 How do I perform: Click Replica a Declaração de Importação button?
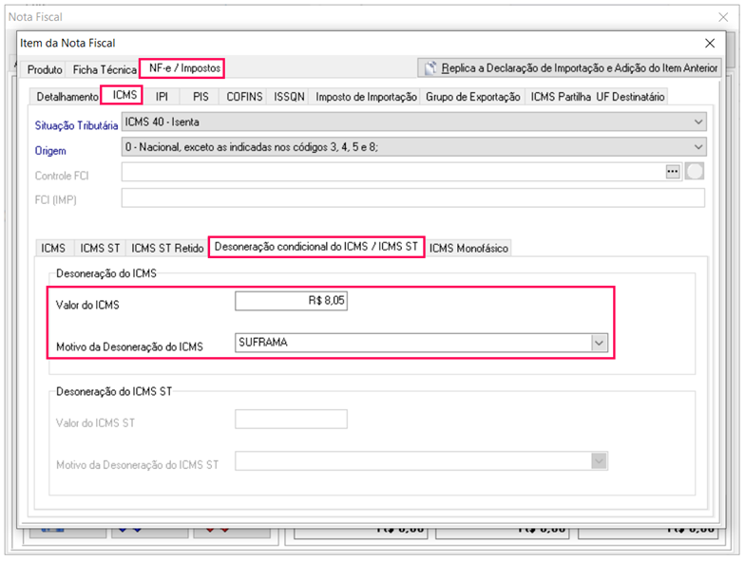coord(570,68)
